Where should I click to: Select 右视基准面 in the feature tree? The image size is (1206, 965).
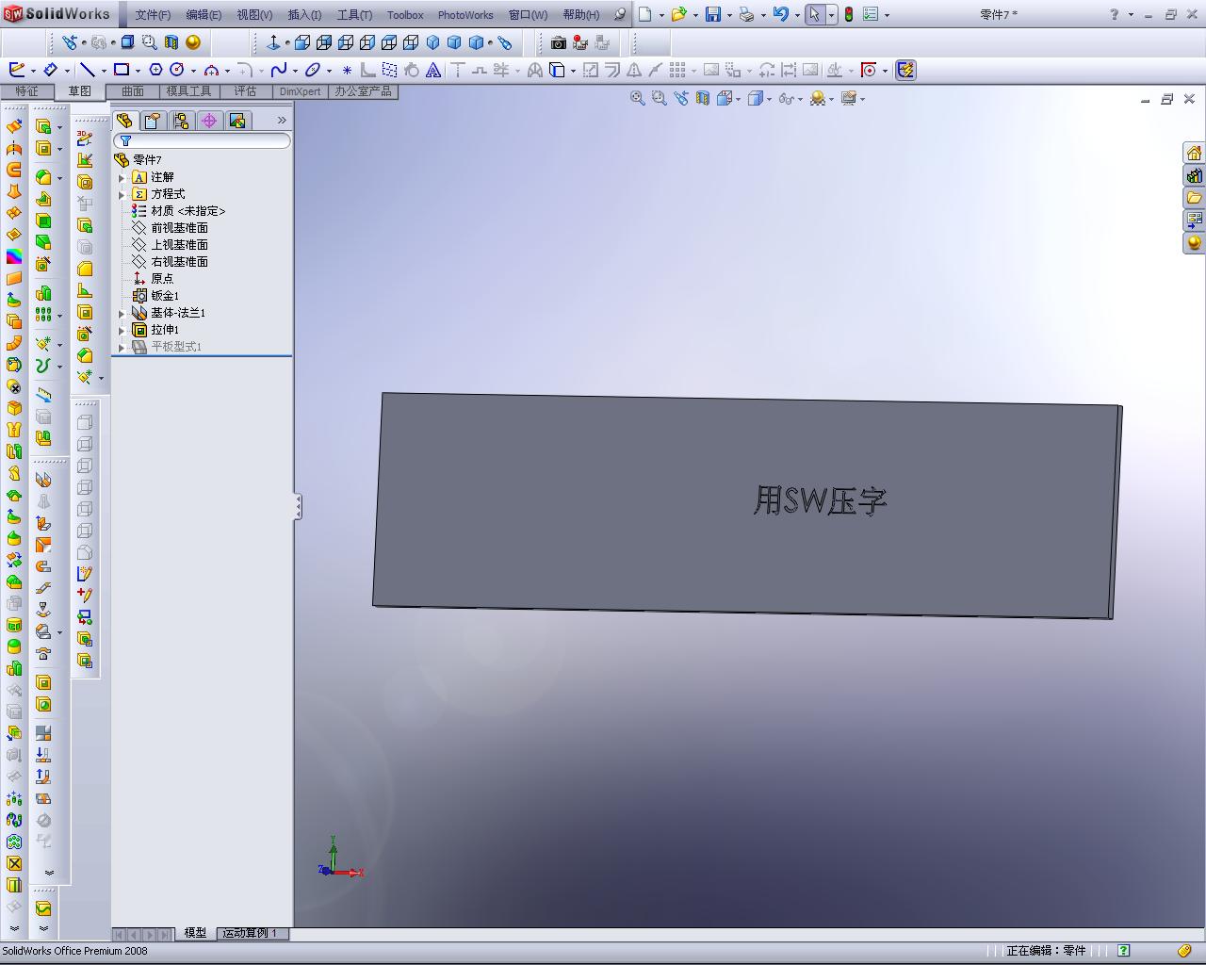click(x=179, y=262)
